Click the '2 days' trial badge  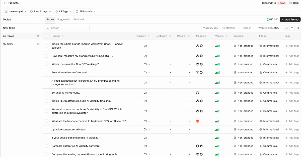(x=281, y=3)
